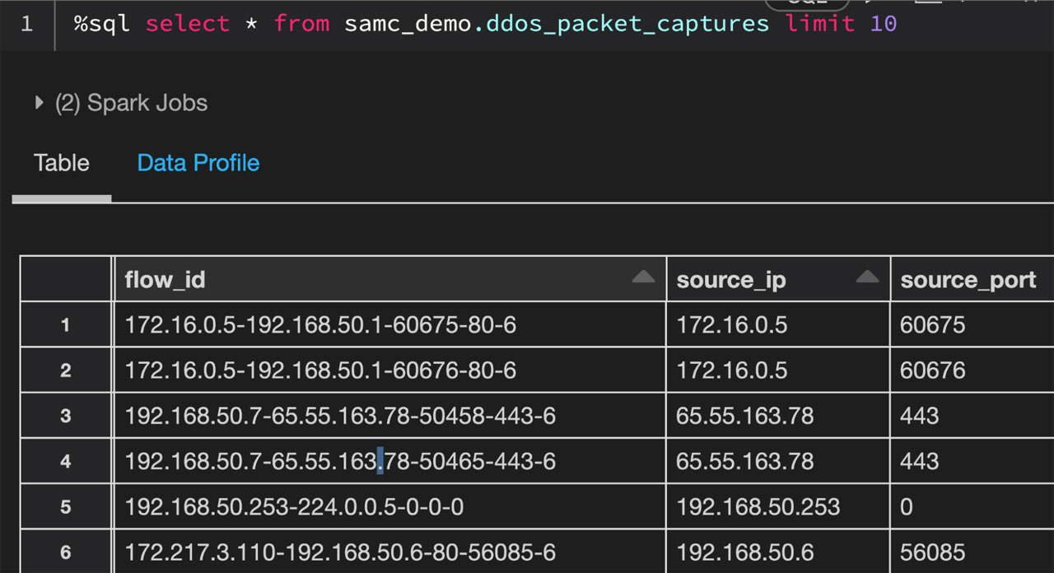Sort using the source_ip column arrow
The image size is (1054, 573).
[866, 277]
